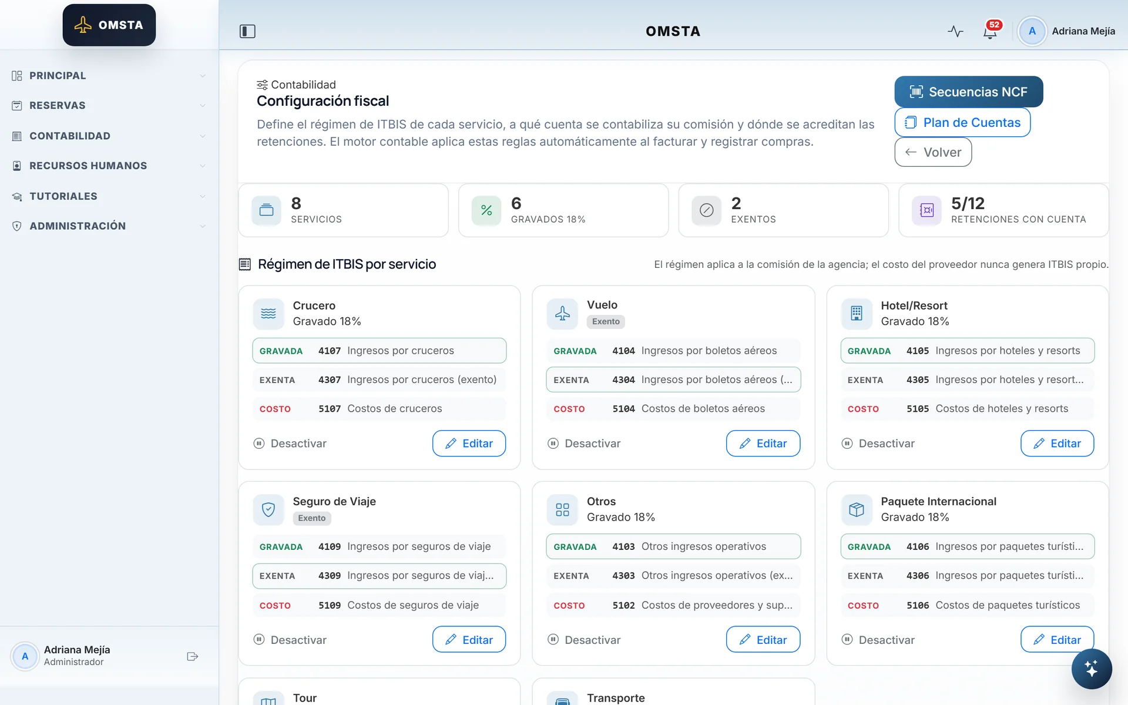Viewport: 1128px width, 705px height.
Task: Deactivate the Crucero service
Action: click(x=290, y=444)
